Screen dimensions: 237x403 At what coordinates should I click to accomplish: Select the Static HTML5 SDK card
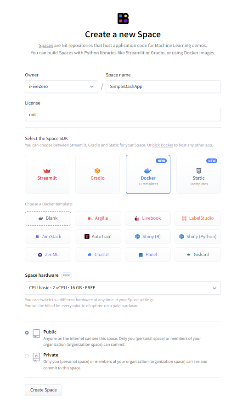[x=198, y=174]
